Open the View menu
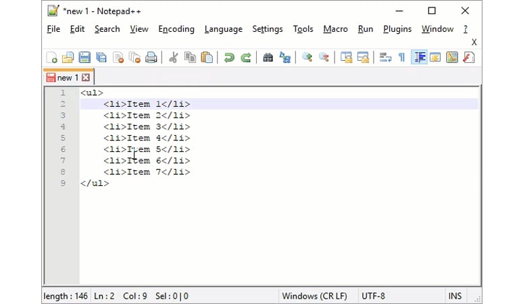The height and width of the screenshot is (304, 519). coord(139,29)
